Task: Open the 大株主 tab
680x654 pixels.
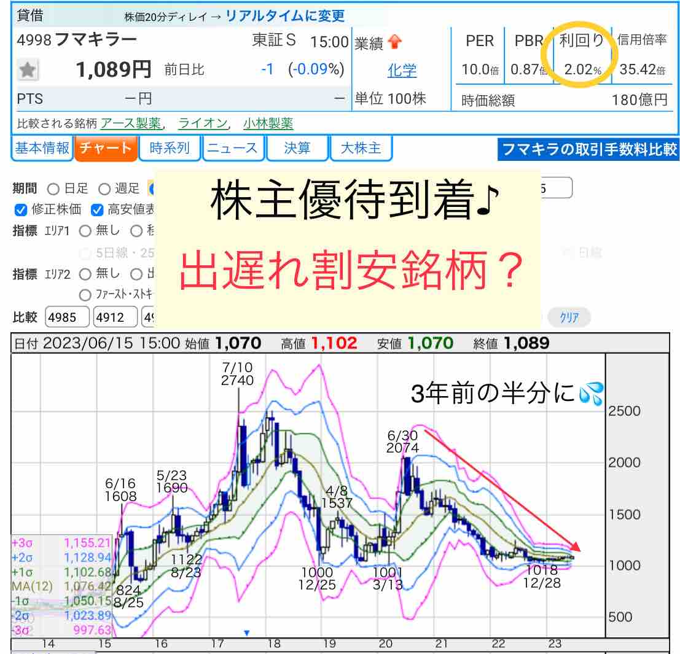Action: (361, 148)
